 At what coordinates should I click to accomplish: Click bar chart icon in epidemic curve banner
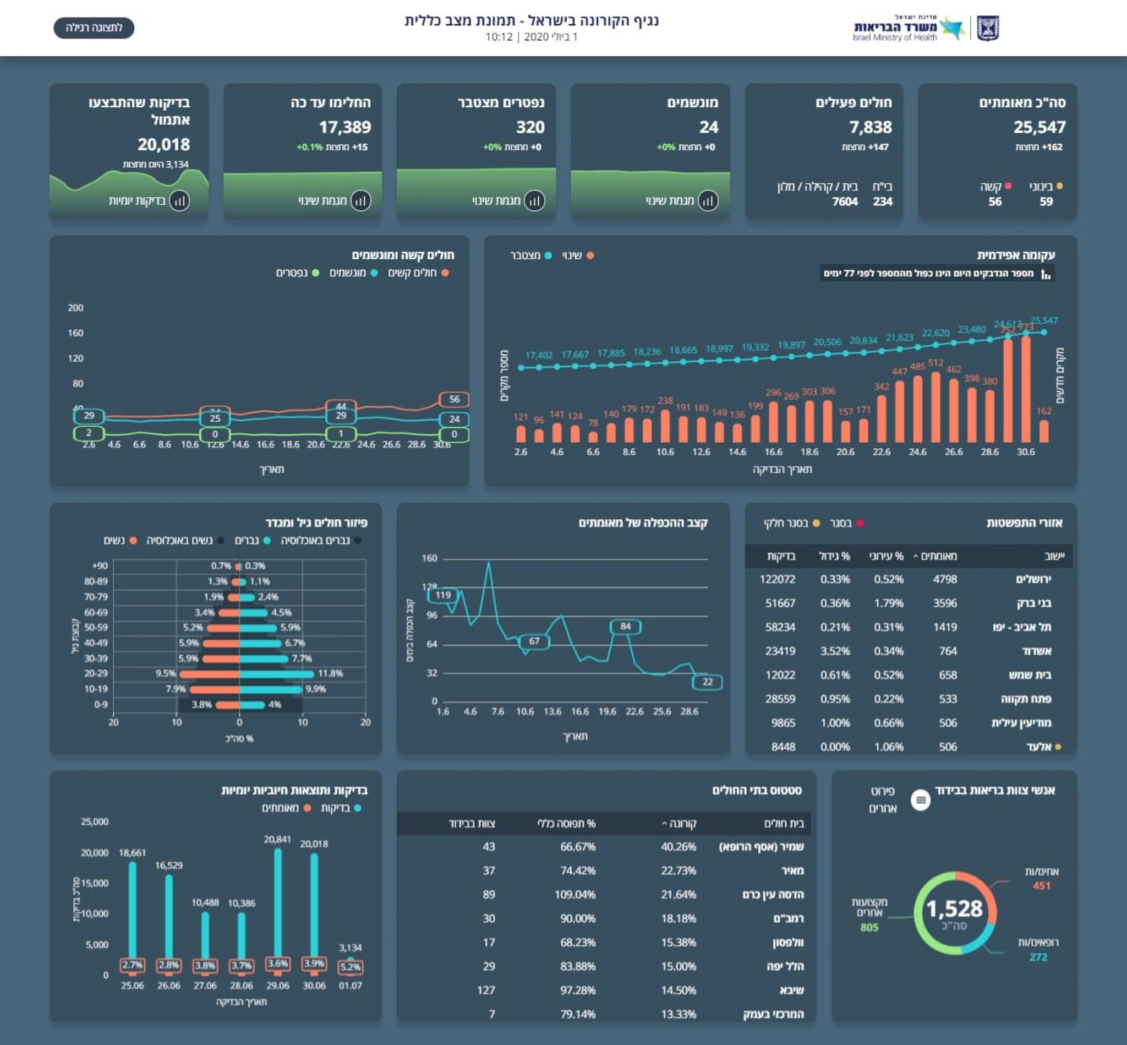pos(1045,274)
